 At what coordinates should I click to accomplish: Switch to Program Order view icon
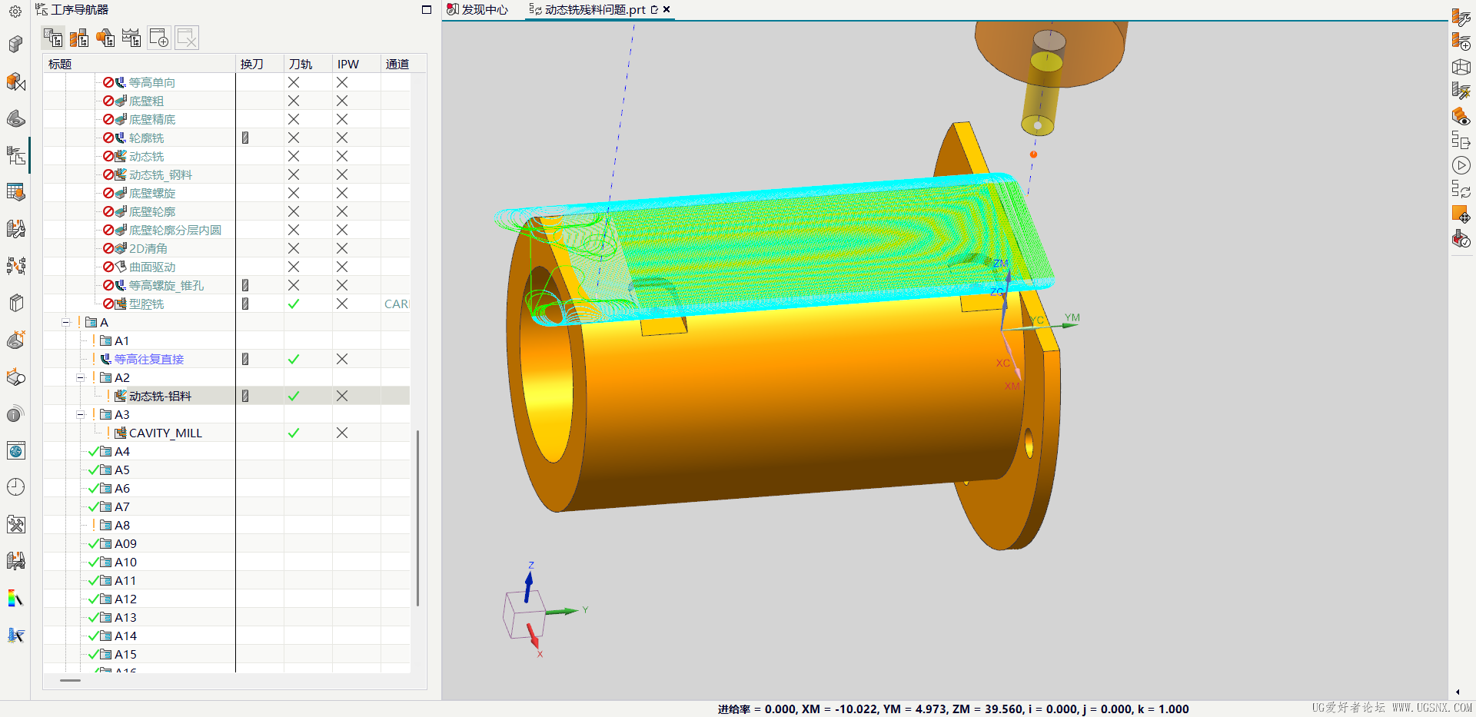click(x=53, y=38)
